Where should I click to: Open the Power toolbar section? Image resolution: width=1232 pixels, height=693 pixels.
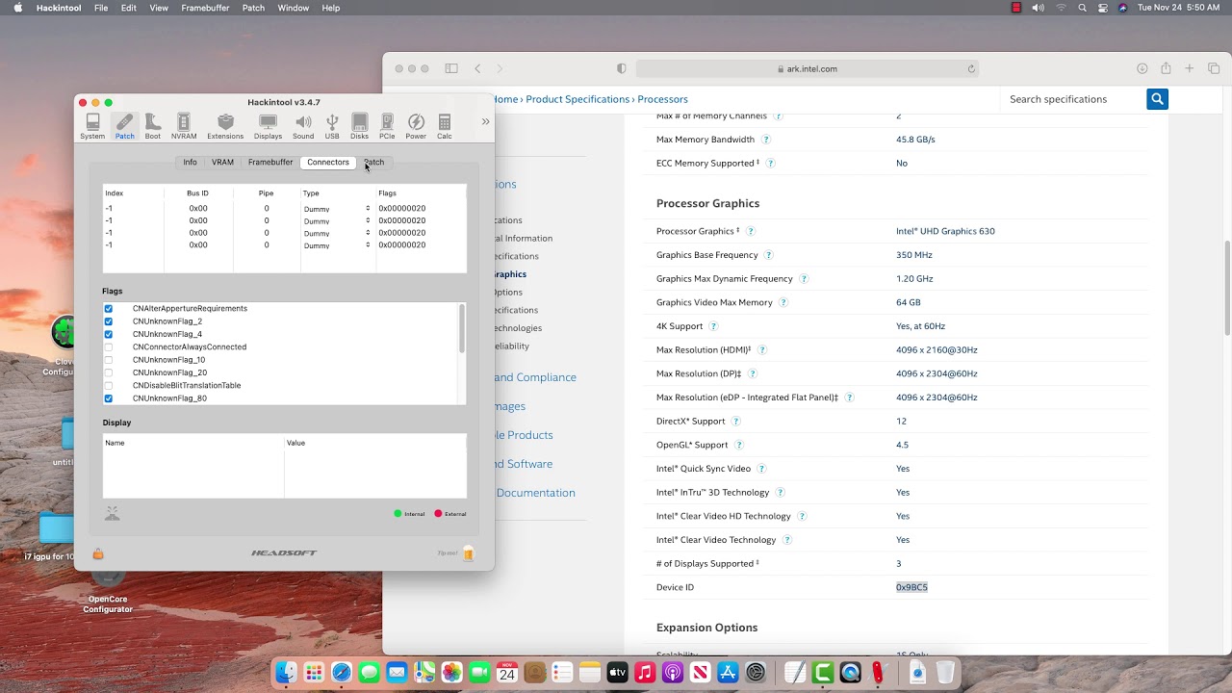pos(416,126)
